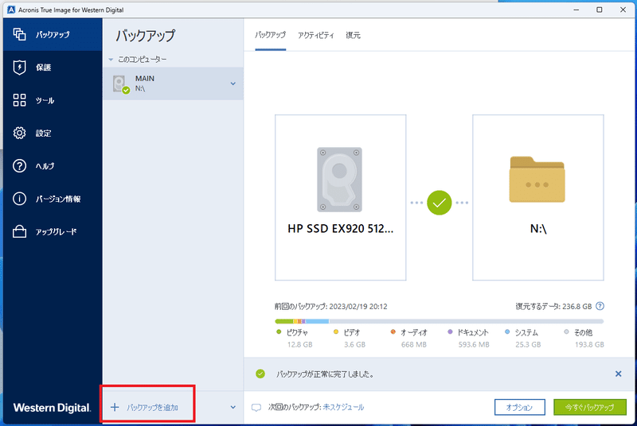Open the バックアップ sidebar section
The image size is (637, 426).
click(x=53, y=34)
